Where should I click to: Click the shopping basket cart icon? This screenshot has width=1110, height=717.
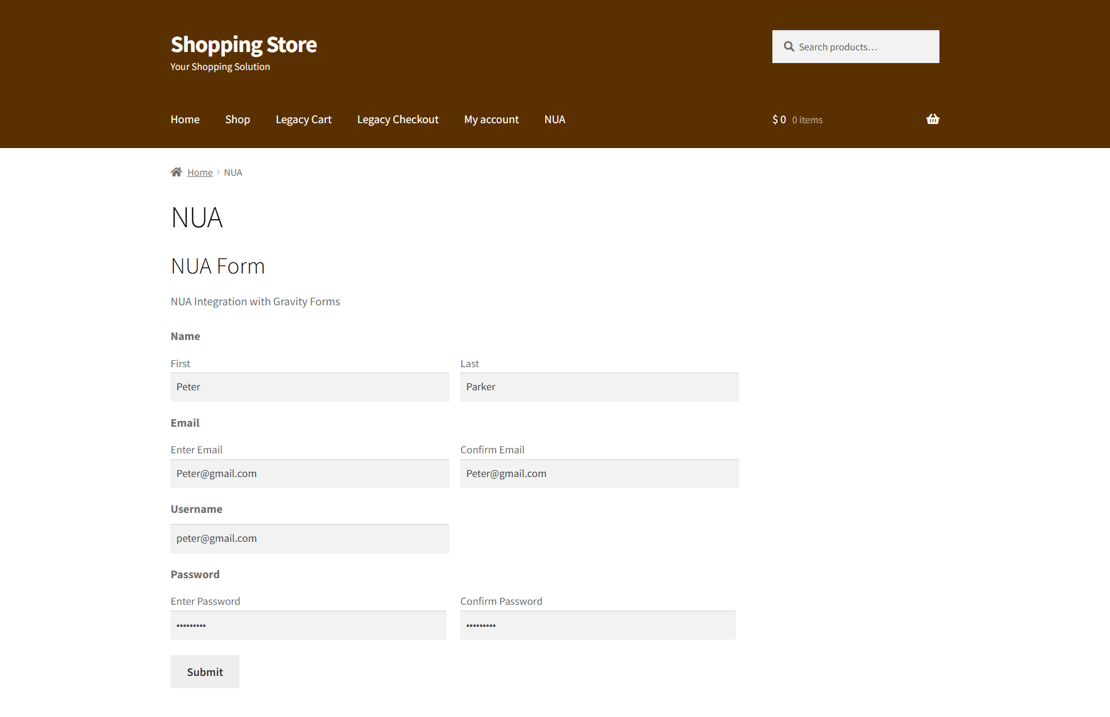coord(932,119)
